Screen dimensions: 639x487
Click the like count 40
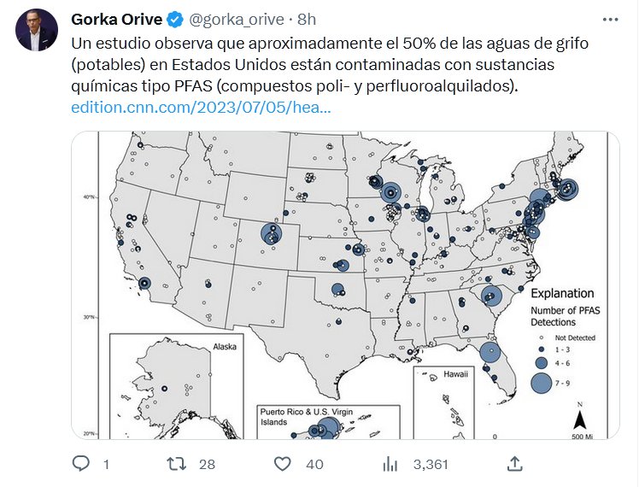click(x=314, y=465)
